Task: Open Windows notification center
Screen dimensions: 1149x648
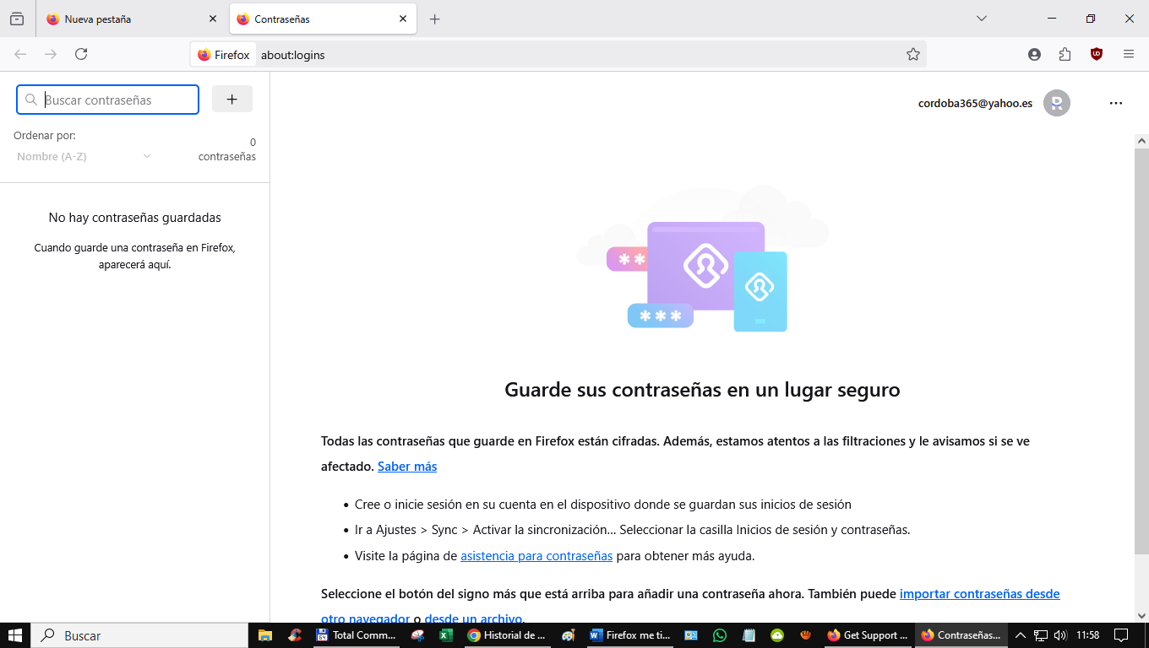Action: (1121, 635)
